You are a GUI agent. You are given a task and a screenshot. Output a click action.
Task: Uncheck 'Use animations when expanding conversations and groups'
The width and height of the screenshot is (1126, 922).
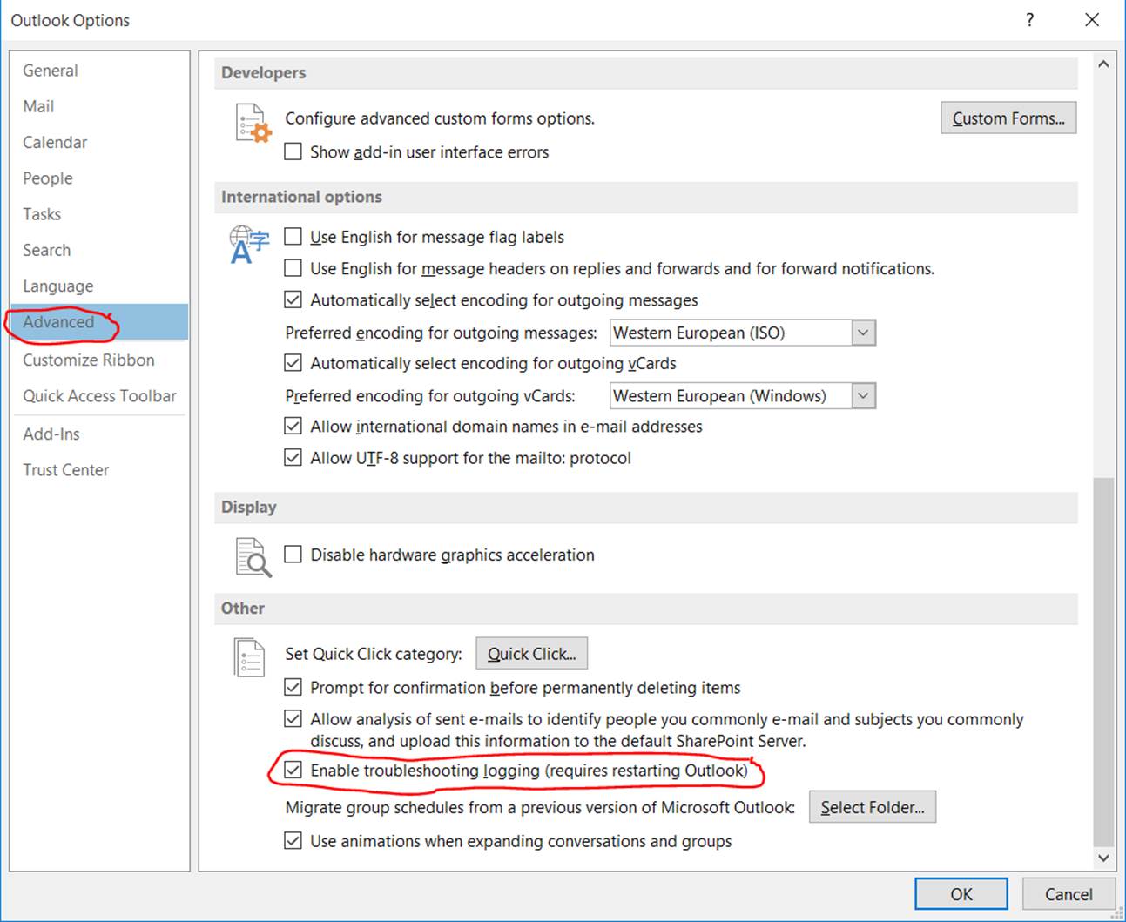point(293,840)
